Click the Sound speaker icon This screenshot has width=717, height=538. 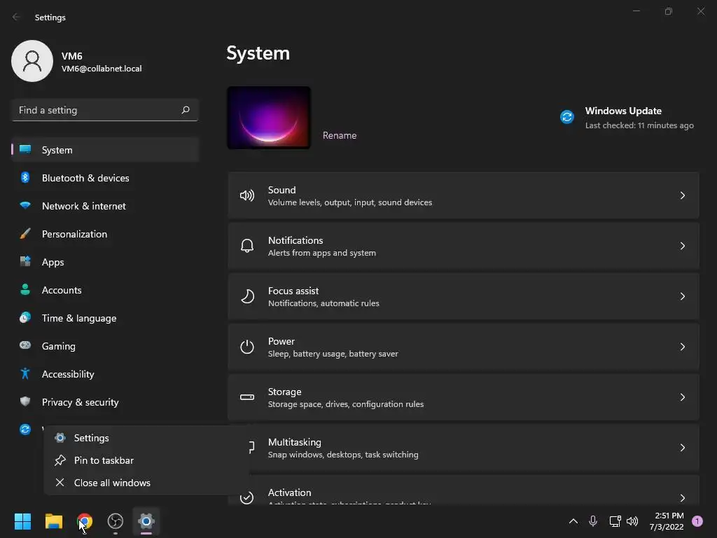[247, 196]
